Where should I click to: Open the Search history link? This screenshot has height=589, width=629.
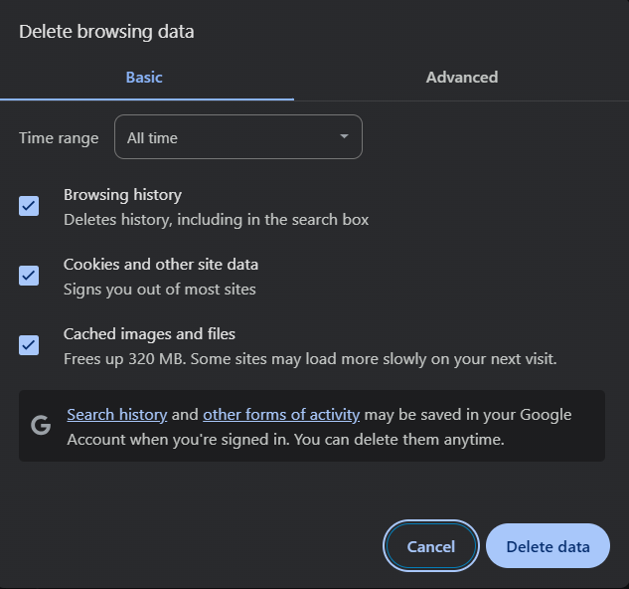click(x=116, y=415)
